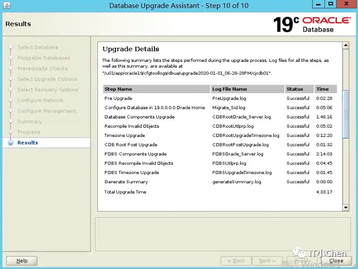Click total time value 4:33:17
The width and height of the screenshot is (358, 269).
[x=324, y=192]
